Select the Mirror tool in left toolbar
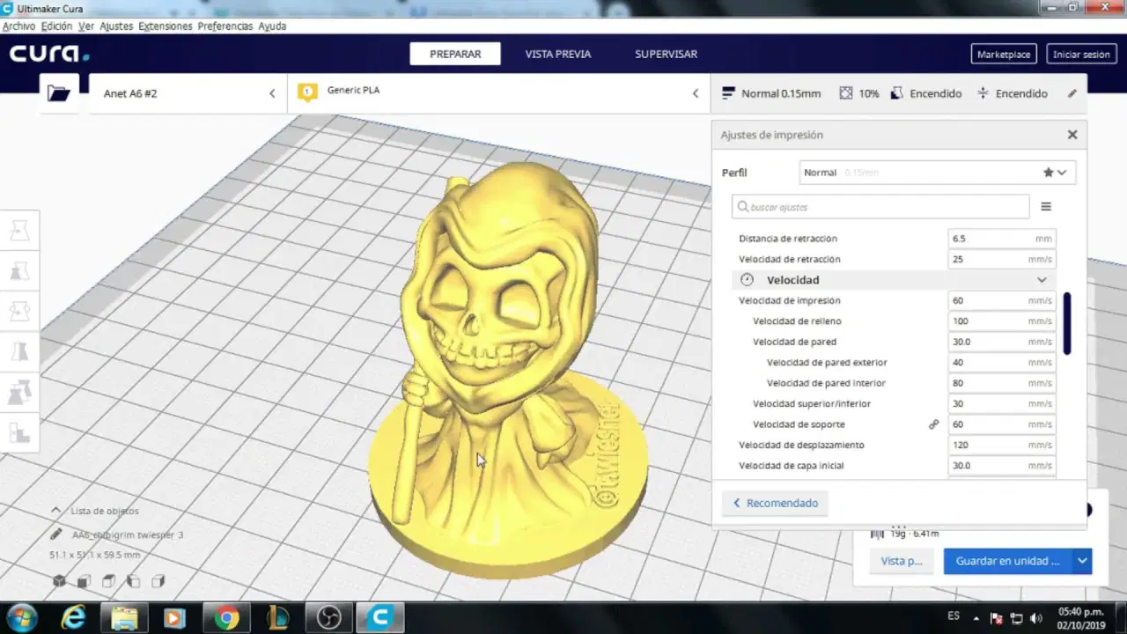 pyautogui.click(x=18, y=351)
